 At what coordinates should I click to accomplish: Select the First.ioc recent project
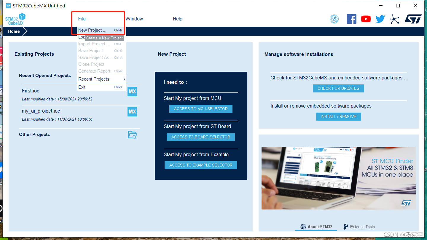tap(31, 91)
